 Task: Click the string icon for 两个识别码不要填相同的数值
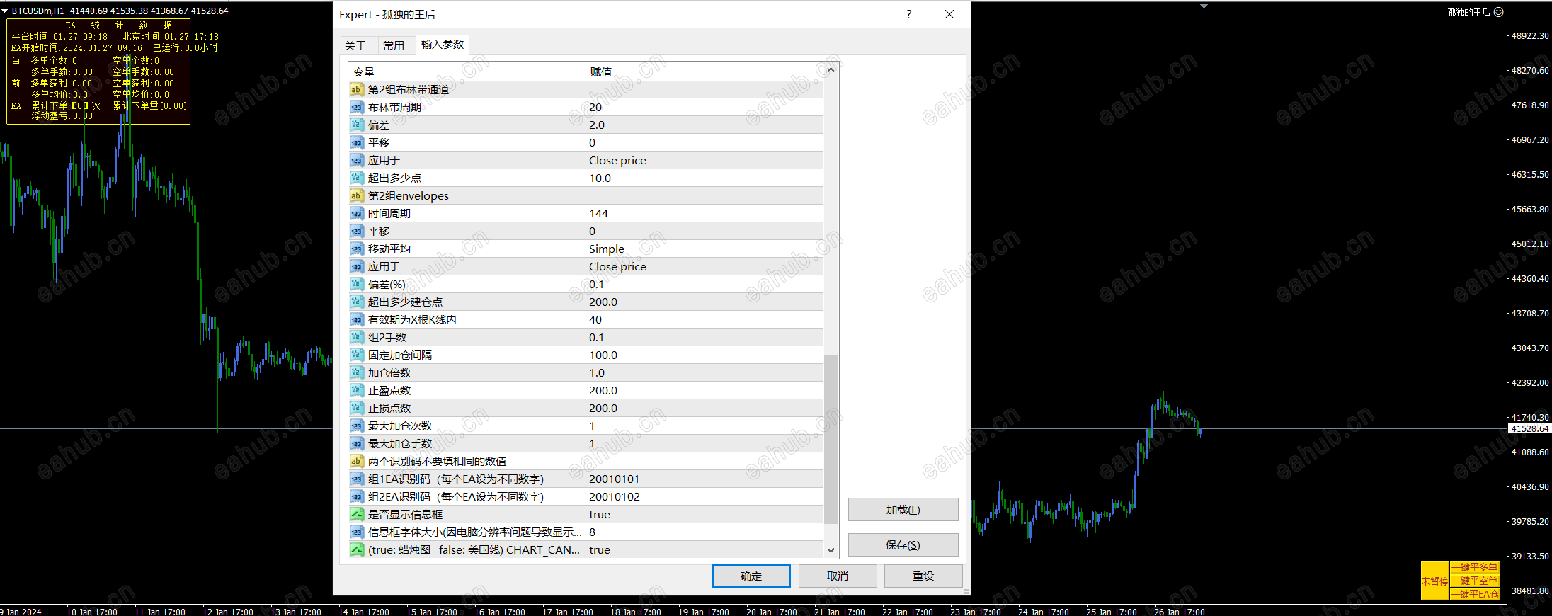pyautogui.click(x=356, y=462)
